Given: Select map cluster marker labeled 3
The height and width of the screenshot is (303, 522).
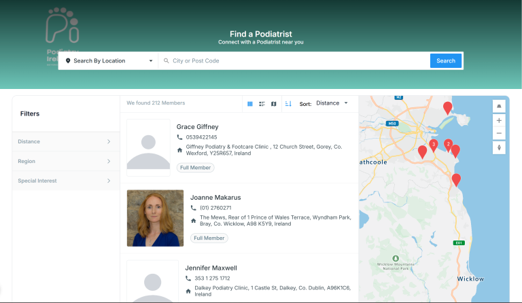Looking at the screenshot, I should click(x=434, y=145).
